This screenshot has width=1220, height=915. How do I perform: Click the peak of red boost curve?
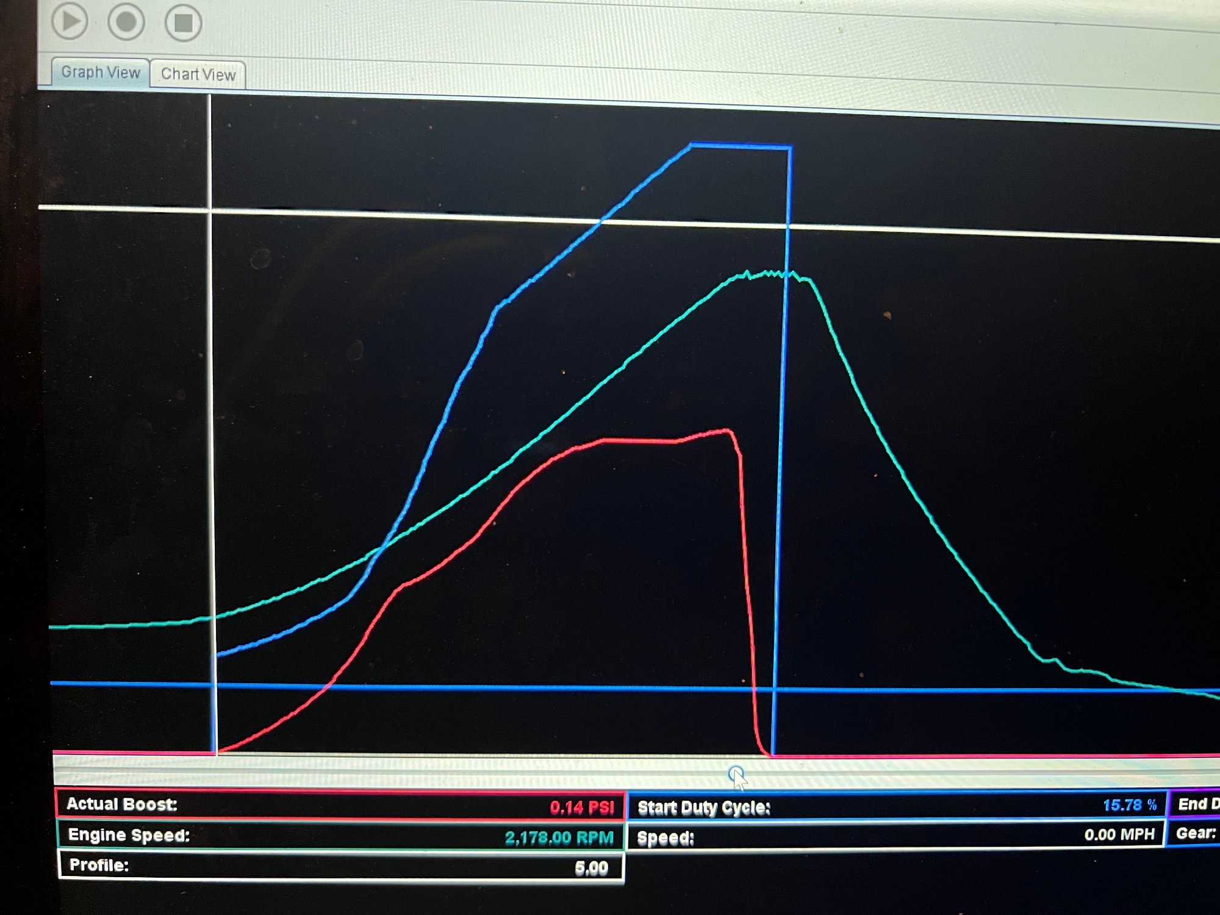click(726, 431)
